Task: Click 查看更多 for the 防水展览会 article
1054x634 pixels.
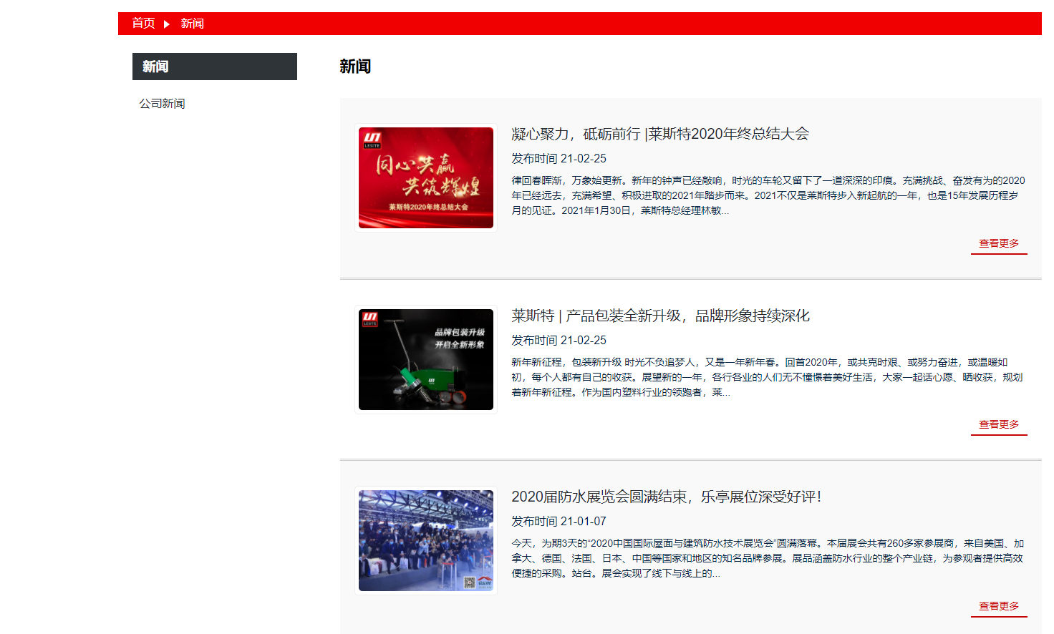Action: tap(998, 606)
